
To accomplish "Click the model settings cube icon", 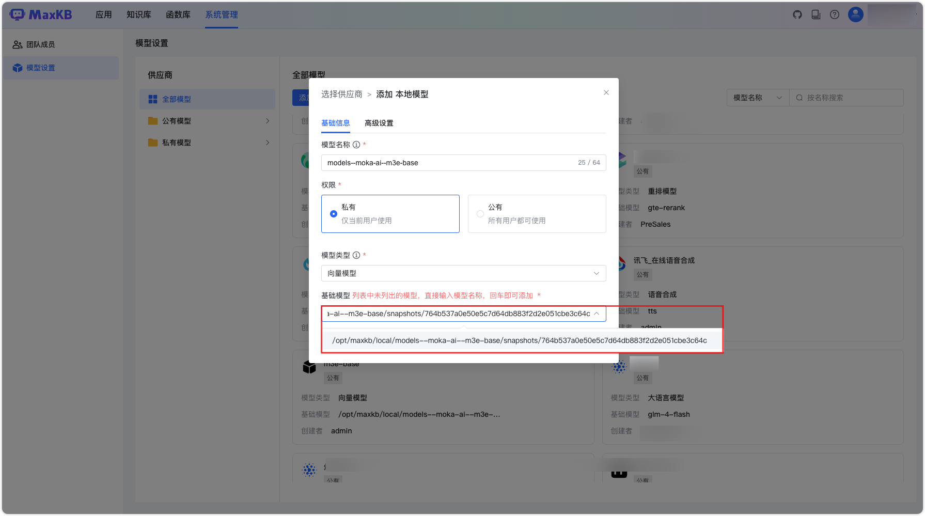I will coord(18,68).
